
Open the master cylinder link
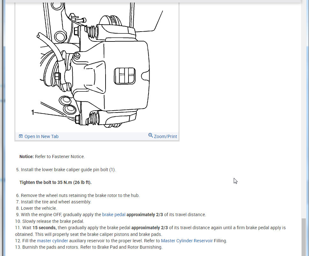click(x=52, y=241)
